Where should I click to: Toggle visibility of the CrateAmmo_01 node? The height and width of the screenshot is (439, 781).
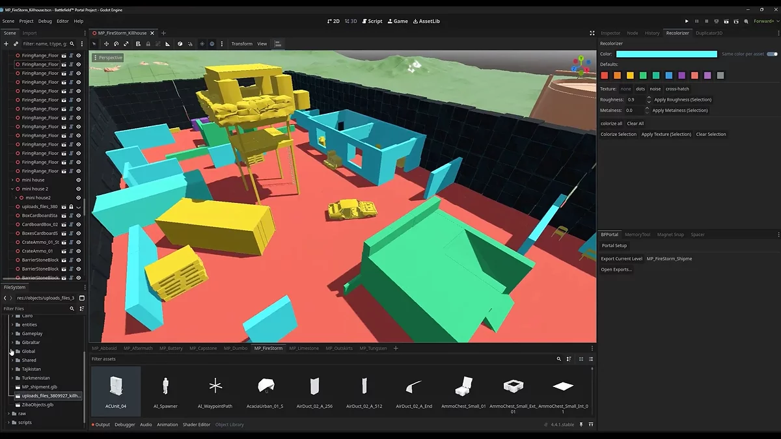(78, 251)
